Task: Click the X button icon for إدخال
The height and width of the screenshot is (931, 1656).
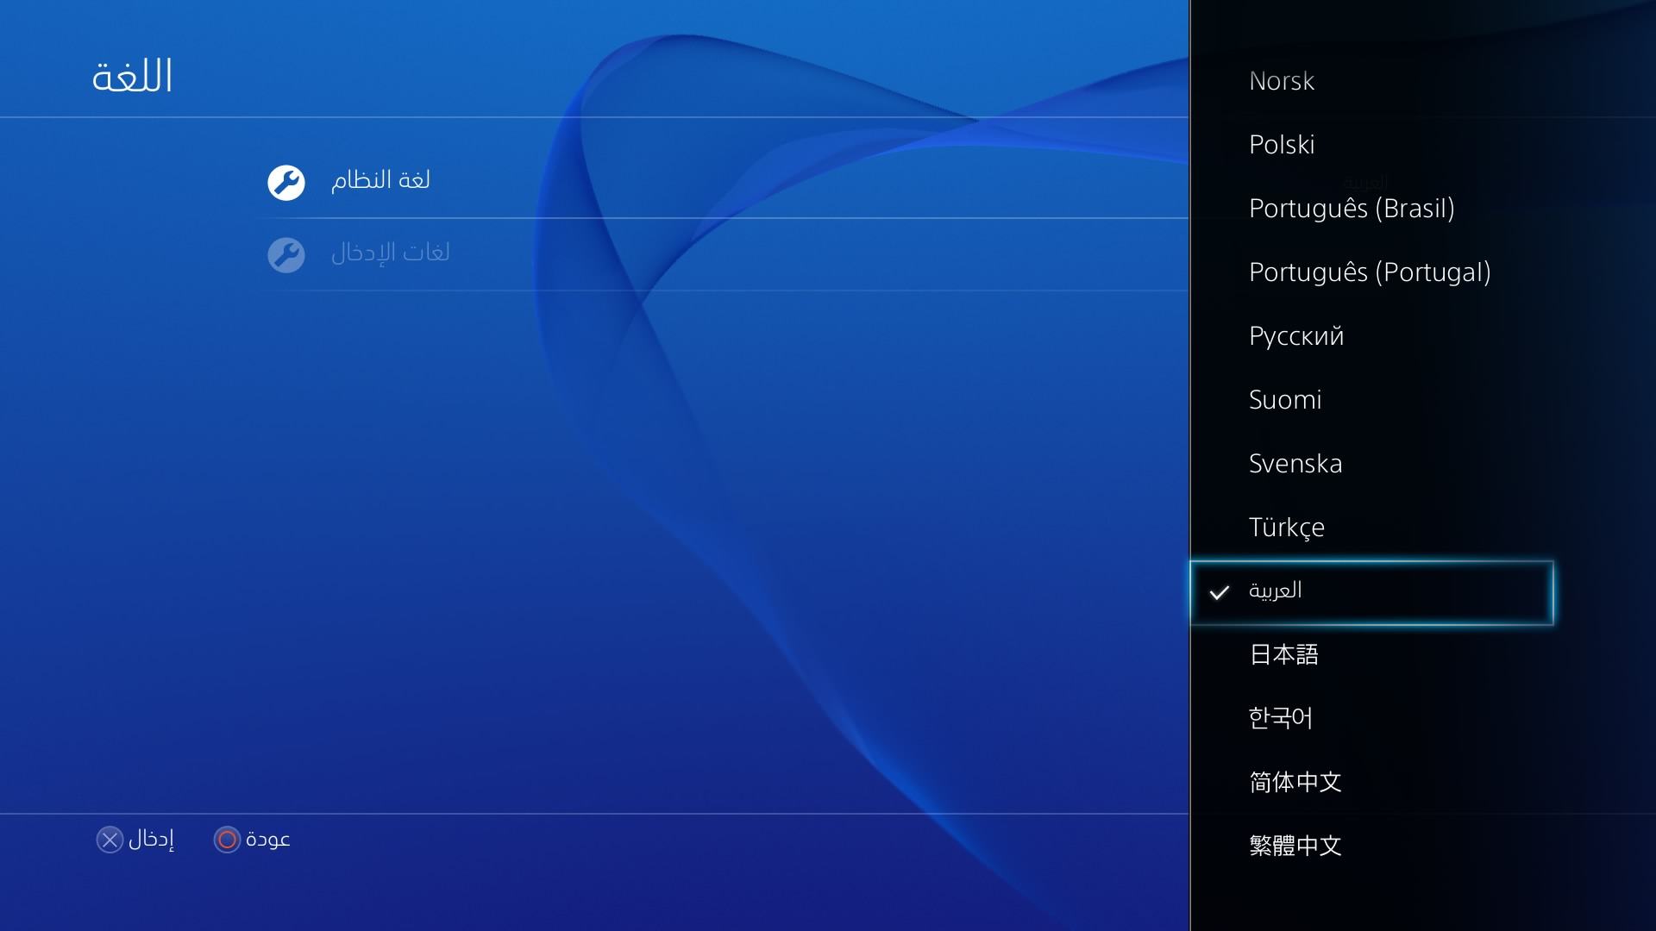Action: click(110, 840)
